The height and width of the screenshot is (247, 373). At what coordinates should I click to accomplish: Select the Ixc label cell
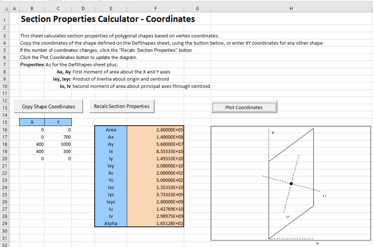pyautogui.click(x=111, y=187)
